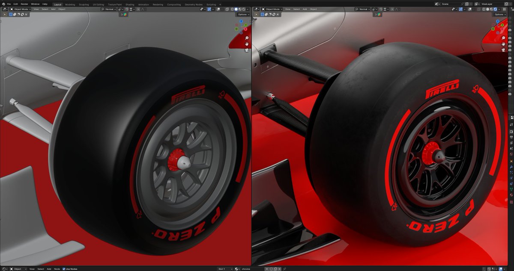Open the editor type dropdown in the left viewport
Screen dimensions: 514x271
[x=5, y=9]
